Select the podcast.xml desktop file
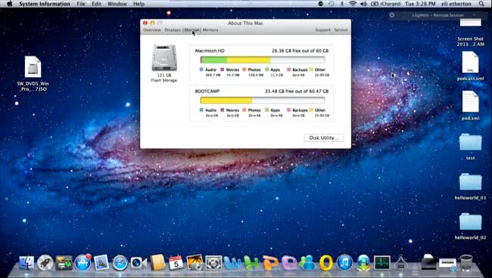Screen dimensions: 492x278 pos(470,66)
